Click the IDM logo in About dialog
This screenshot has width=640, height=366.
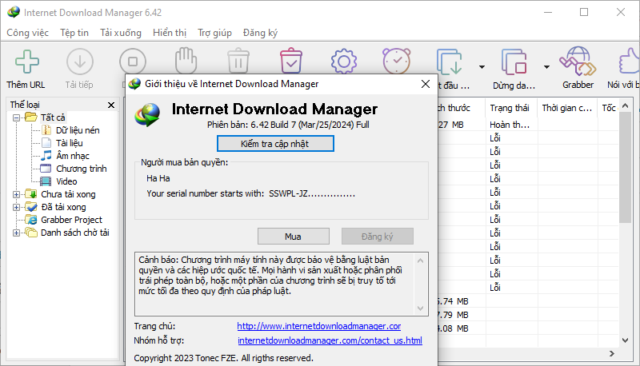click(147, 114)
